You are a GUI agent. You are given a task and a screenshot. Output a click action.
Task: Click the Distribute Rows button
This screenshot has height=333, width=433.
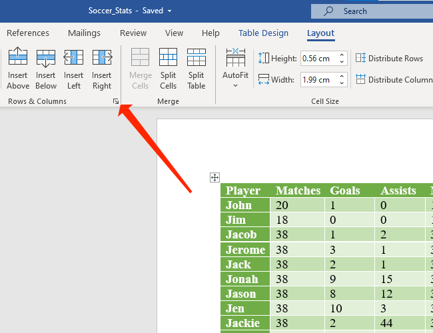click(x=389, y=59)
